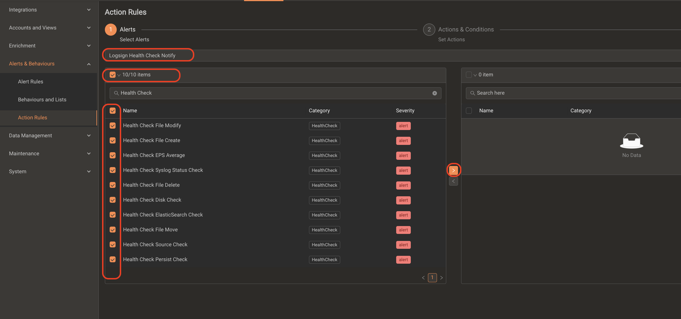The width and height of the screenshot is (681, 319).
Task: Select page 1 in pagination
Action: pos(432,278)
